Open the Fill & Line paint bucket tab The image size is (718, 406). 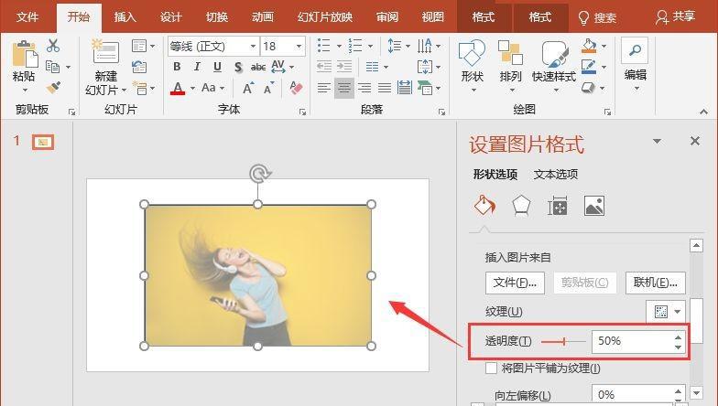coord(484,206)
